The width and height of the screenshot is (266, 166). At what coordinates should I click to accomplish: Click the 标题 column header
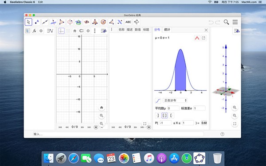tap(146, 30)
